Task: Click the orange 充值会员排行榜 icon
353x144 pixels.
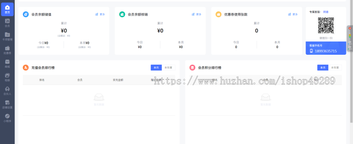Action: [x=25, y=68]
